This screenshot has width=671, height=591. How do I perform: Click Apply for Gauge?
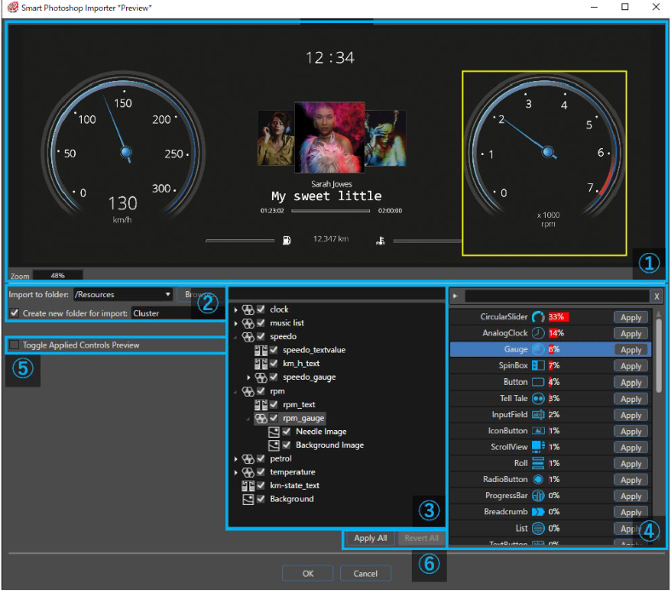631,350
